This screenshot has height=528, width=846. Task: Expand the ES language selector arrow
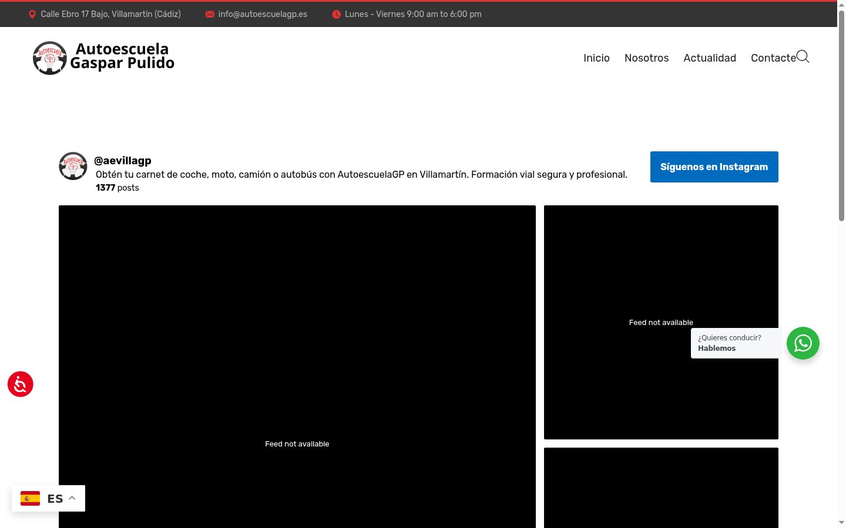click(72, 498)
